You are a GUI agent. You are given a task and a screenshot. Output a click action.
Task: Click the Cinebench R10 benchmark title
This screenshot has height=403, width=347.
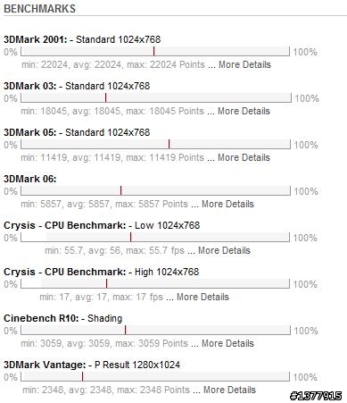(41, 318)
